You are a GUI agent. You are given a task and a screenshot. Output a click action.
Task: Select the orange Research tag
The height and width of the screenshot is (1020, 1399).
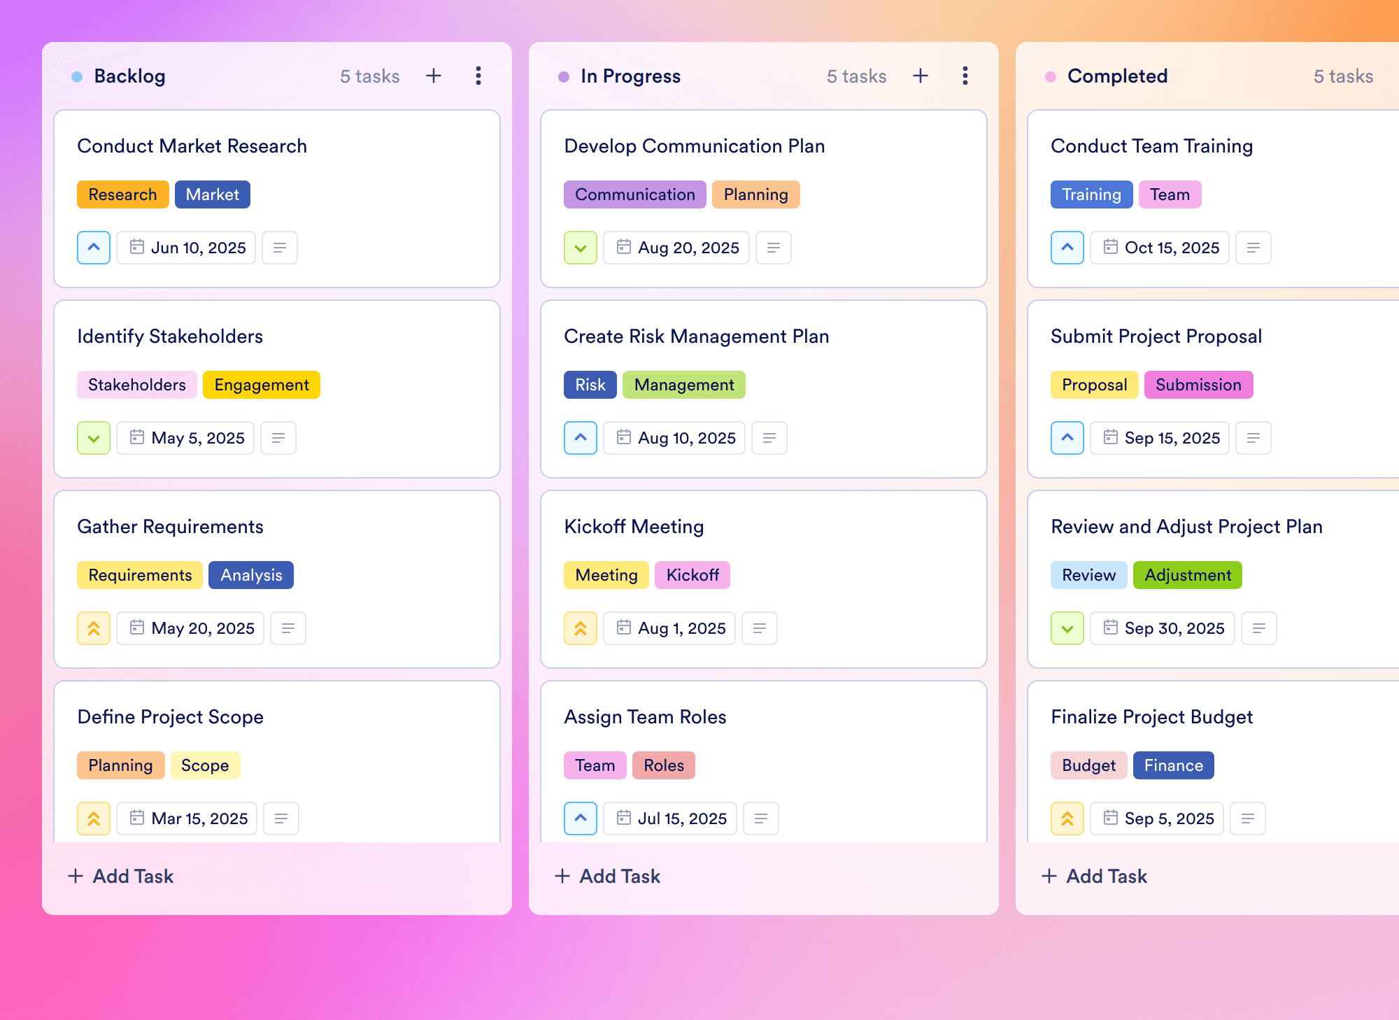pos(123,194)
